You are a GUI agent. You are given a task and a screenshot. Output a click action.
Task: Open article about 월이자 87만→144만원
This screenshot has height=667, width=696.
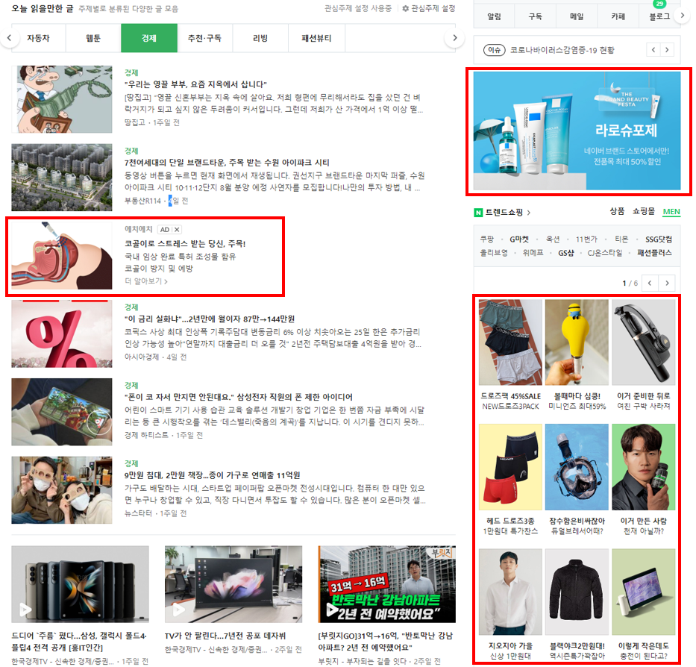(210, 319)
